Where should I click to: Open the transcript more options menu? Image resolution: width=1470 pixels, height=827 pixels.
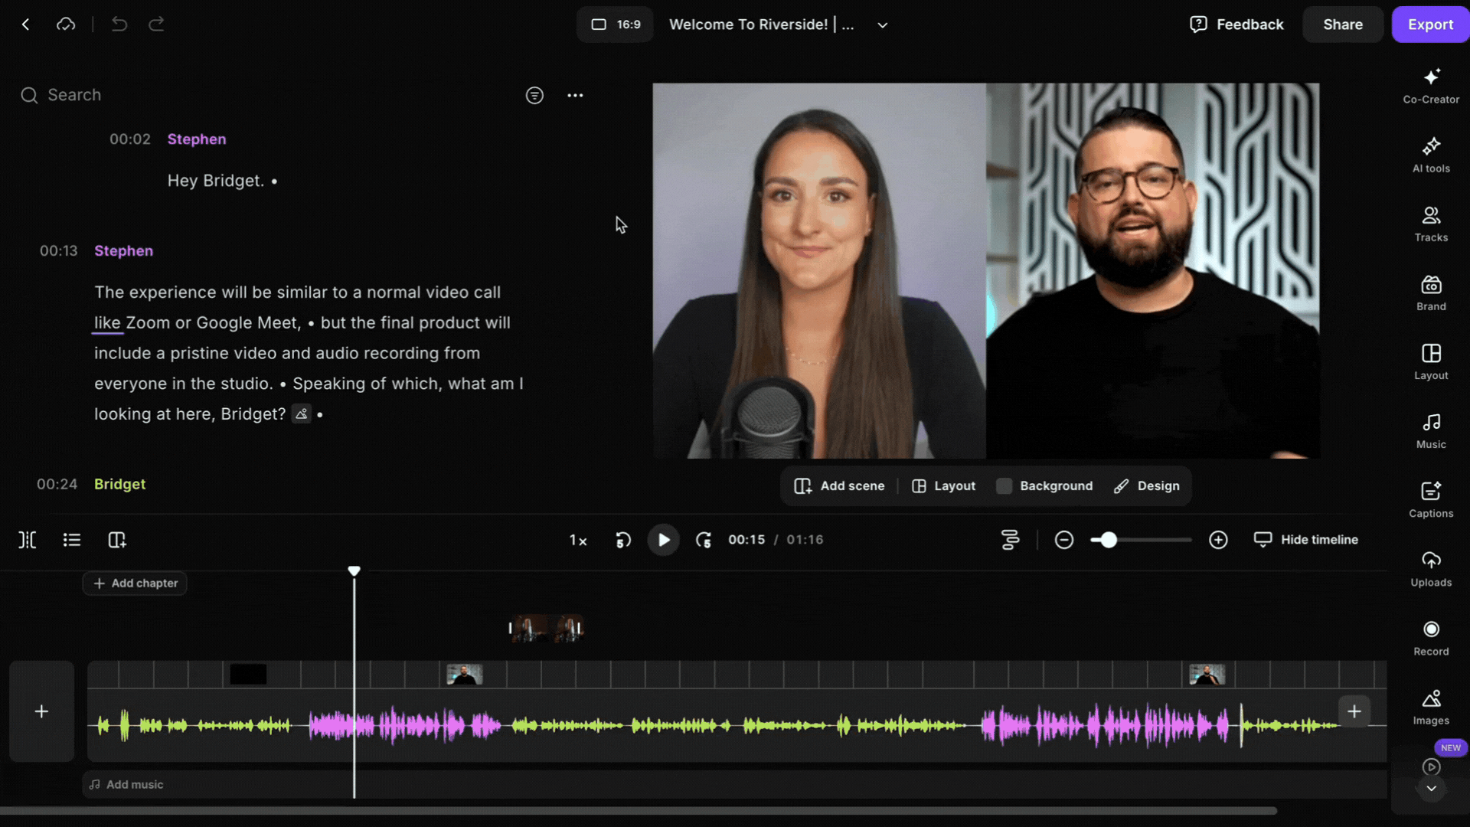click(x=575, y=95)
